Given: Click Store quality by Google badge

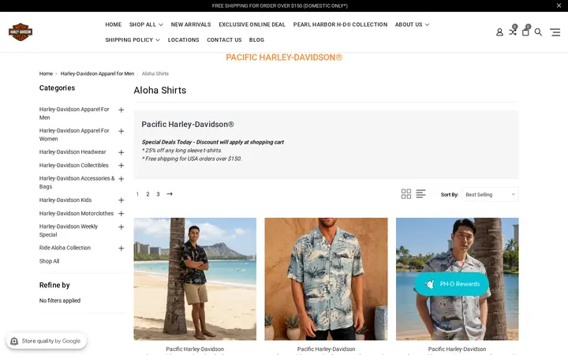Looking at the screenshot, I should [x=47, y=341].
